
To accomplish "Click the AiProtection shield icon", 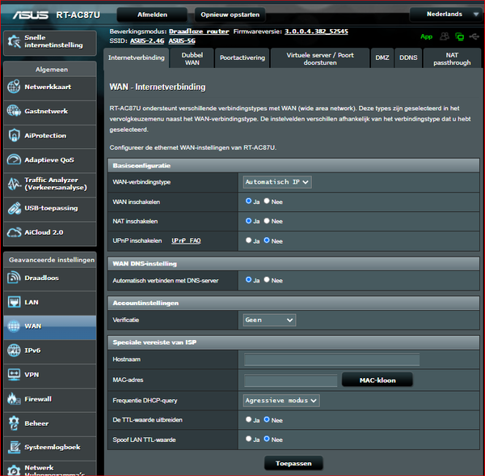I will tap(14, 135).
